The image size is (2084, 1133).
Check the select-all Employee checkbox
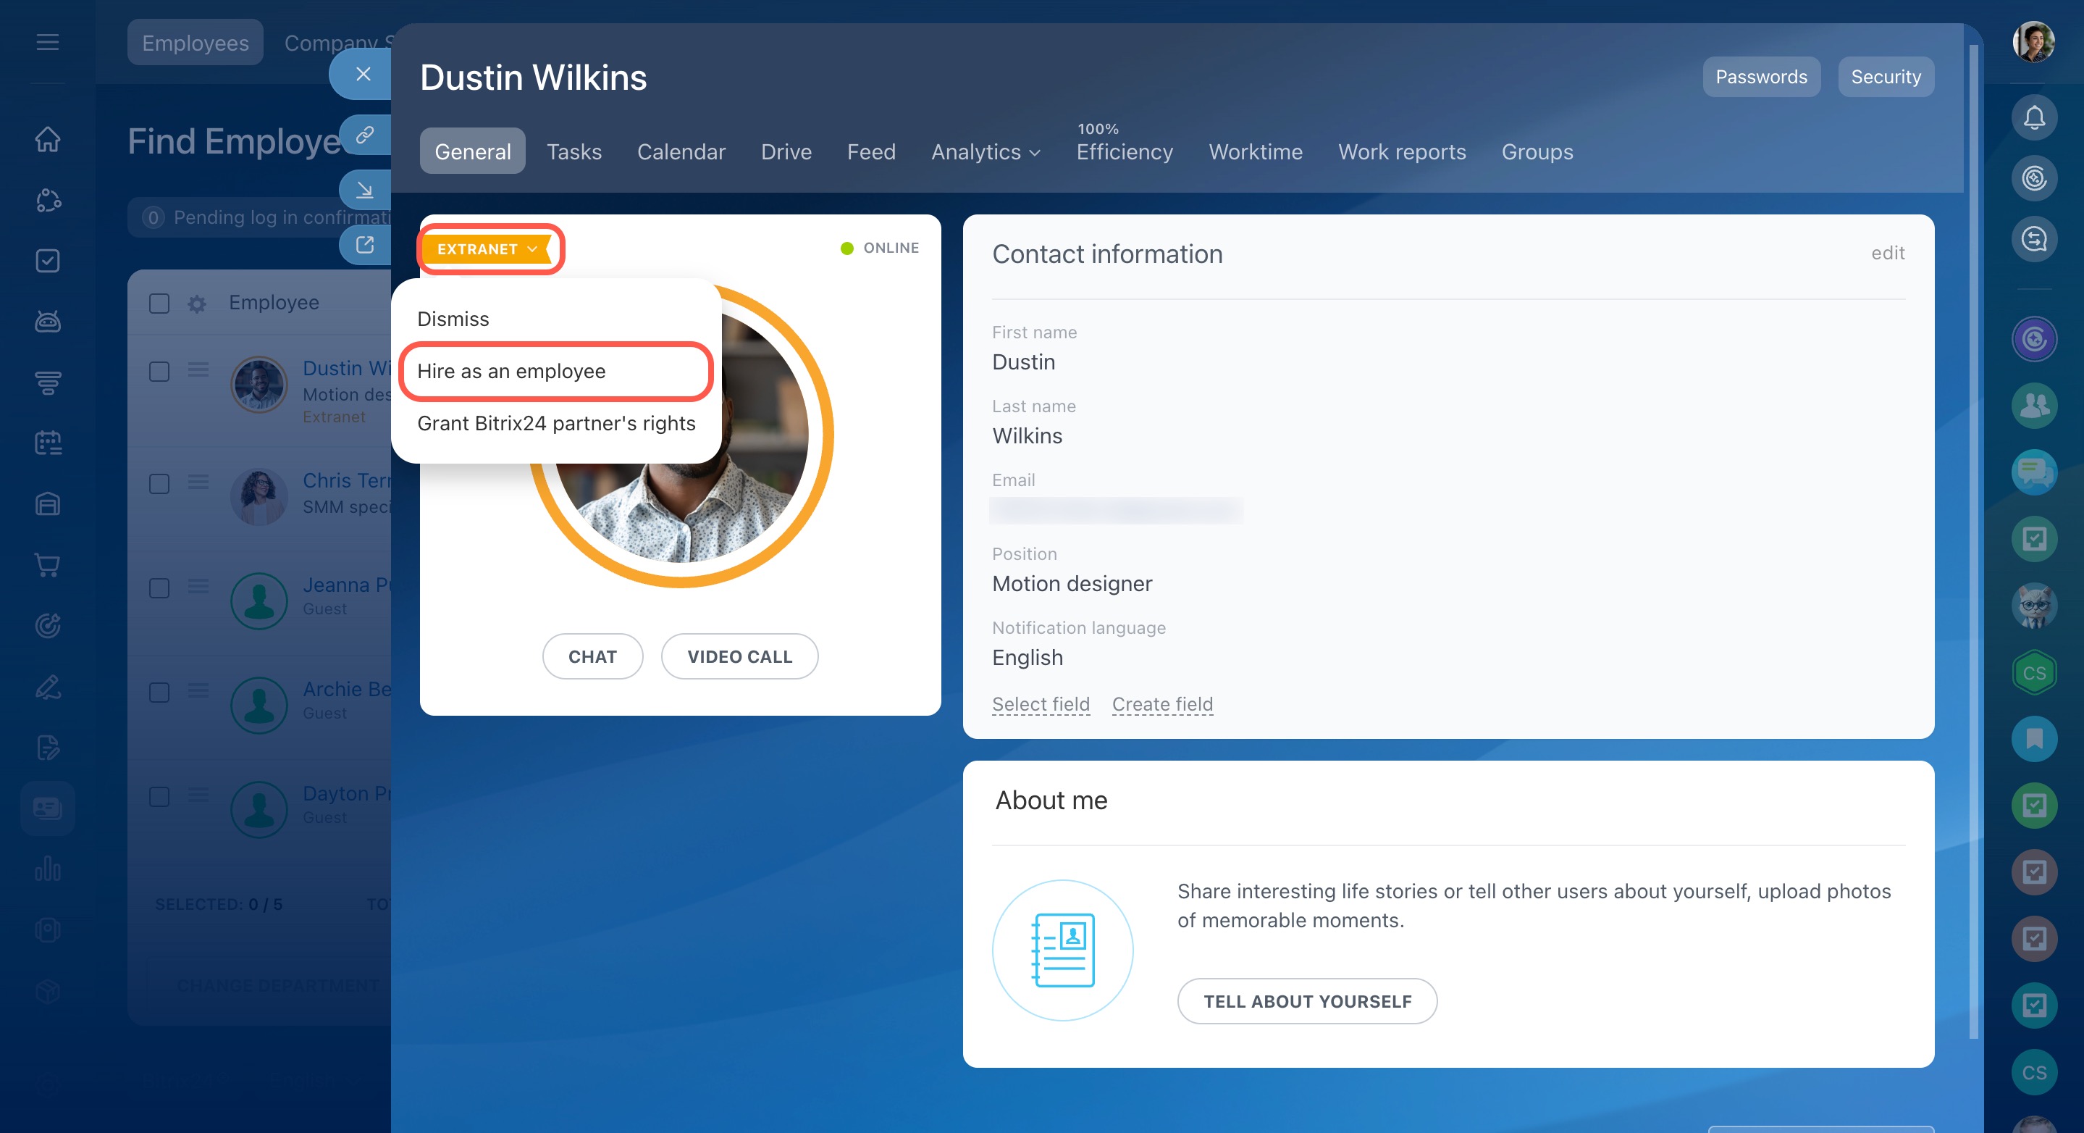(159, 304)
